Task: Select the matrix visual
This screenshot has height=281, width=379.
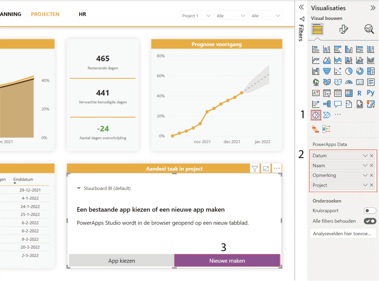Action: (x=349, y=93)
